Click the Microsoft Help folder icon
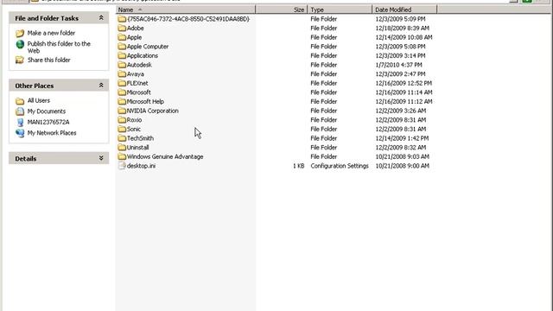 point(122,101)
